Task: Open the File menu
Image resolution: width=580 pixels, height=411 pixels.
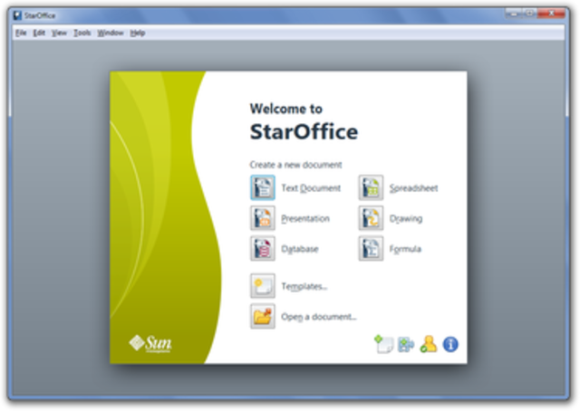Action: click(x=21, y=33)
